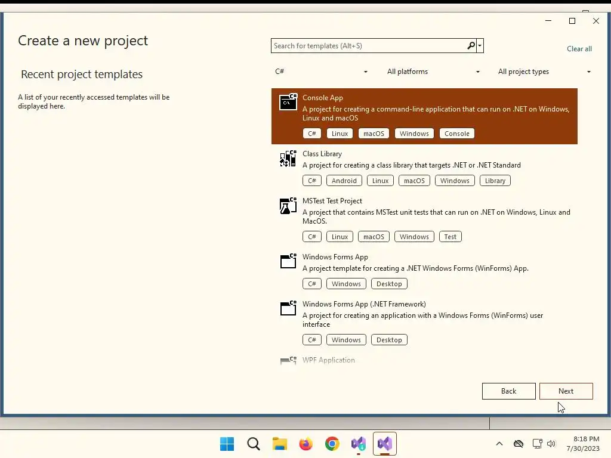Open File Explorer from the taskbar
This screenshot has height=458, width=611.
point(279,444)
